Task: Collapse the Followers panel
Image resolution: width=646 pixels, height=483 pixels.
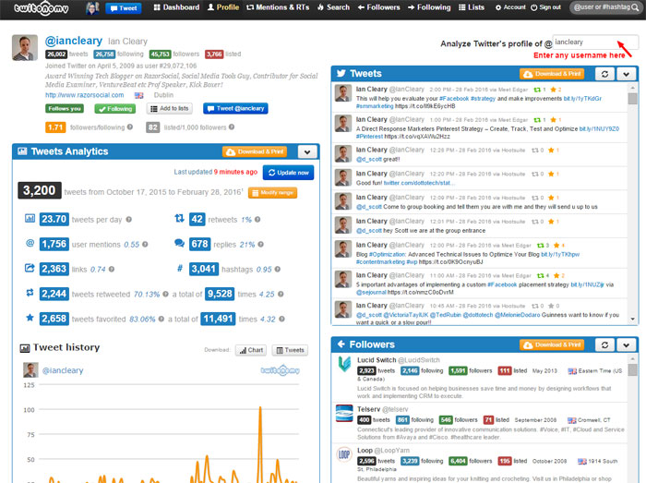Action: 627,345
